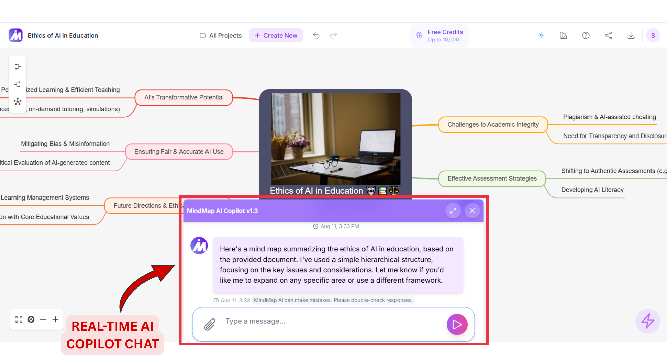This screenshot has height=364, width=667.
Task: Zoom in with the plus button
Action: [x=55, y=320]
